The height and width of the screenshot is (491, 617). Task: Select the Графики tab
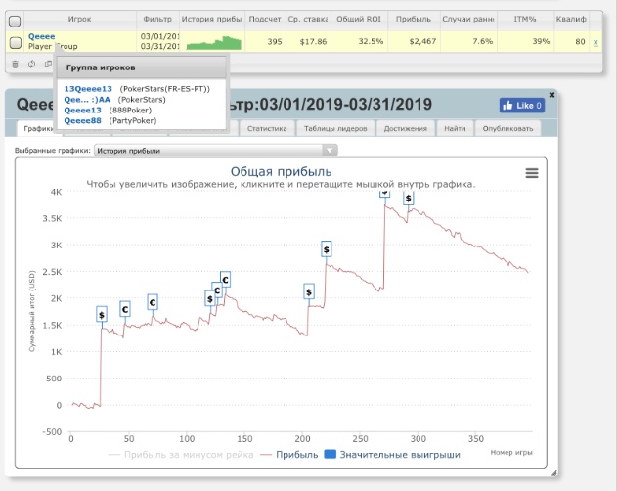coord(38,129)
